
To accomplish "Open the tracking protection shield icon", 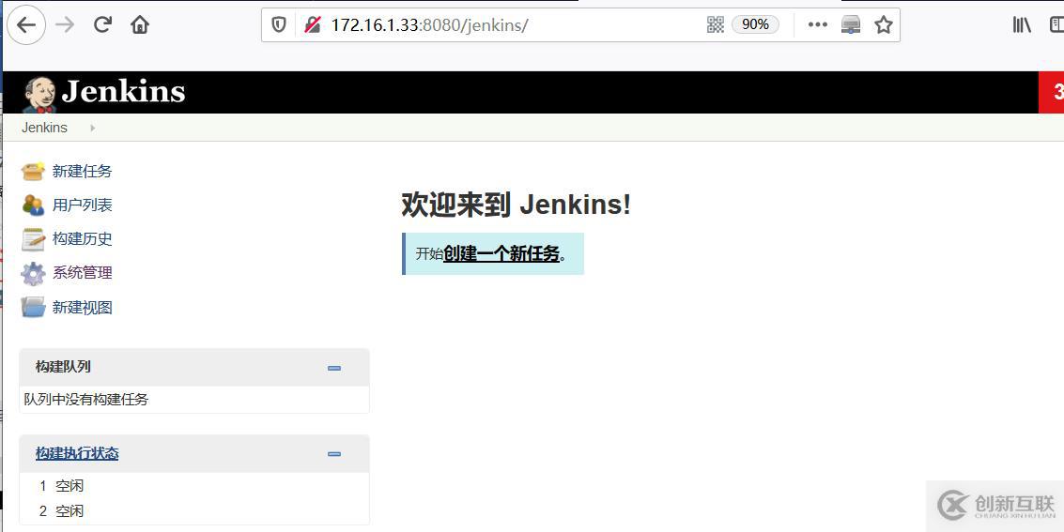I will pyautogui.click(x=279, y=25).
